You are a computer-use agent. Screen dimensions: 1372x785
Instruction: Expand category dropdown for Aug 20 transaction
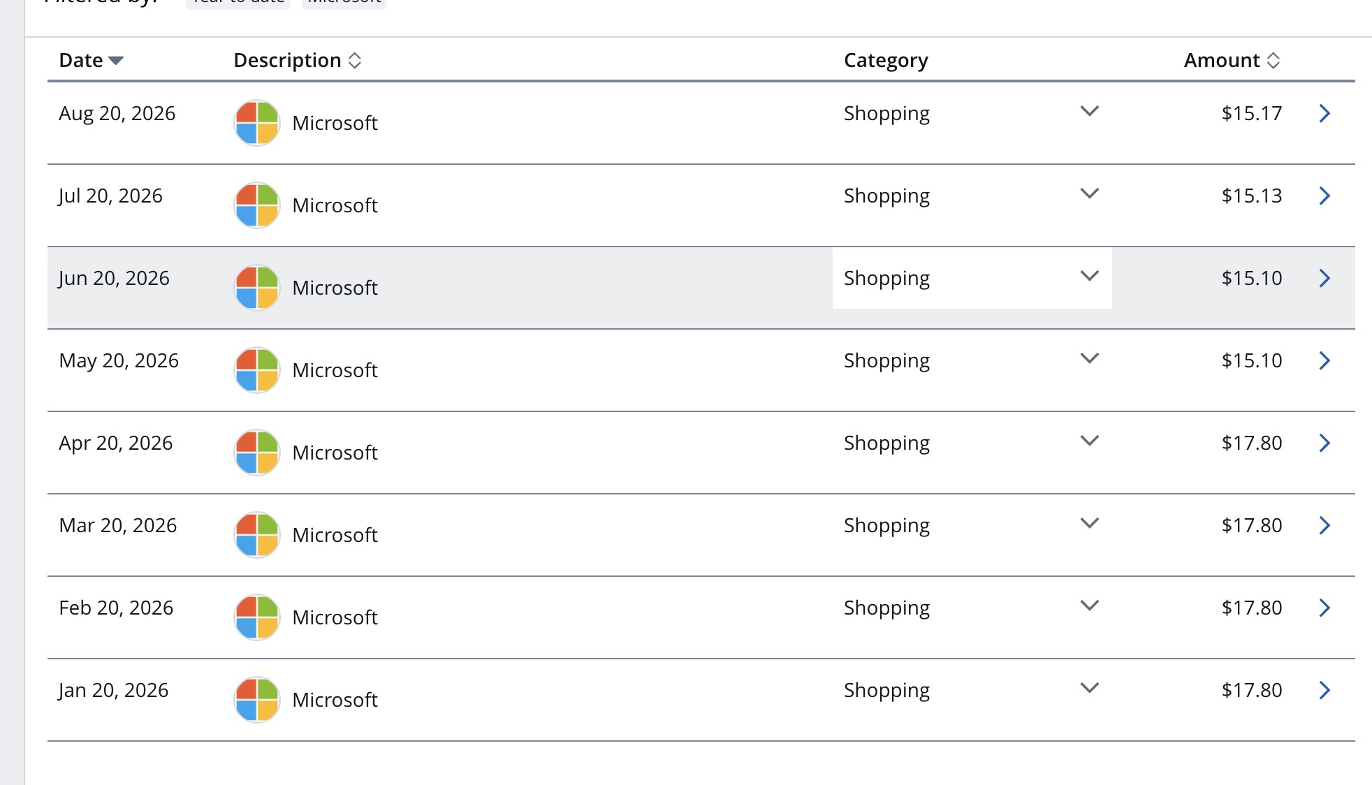(x=1090, y=111)
